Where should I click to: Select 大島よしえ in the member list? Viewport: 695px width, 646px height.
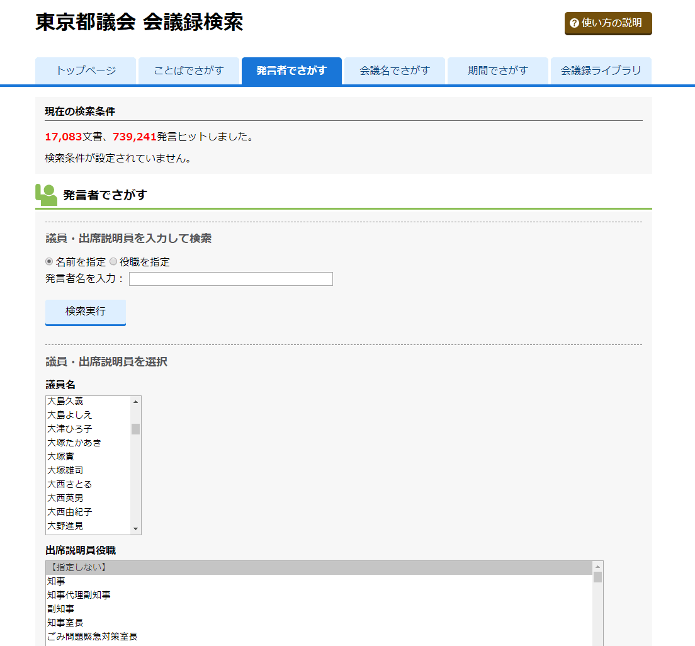[88, 415]
